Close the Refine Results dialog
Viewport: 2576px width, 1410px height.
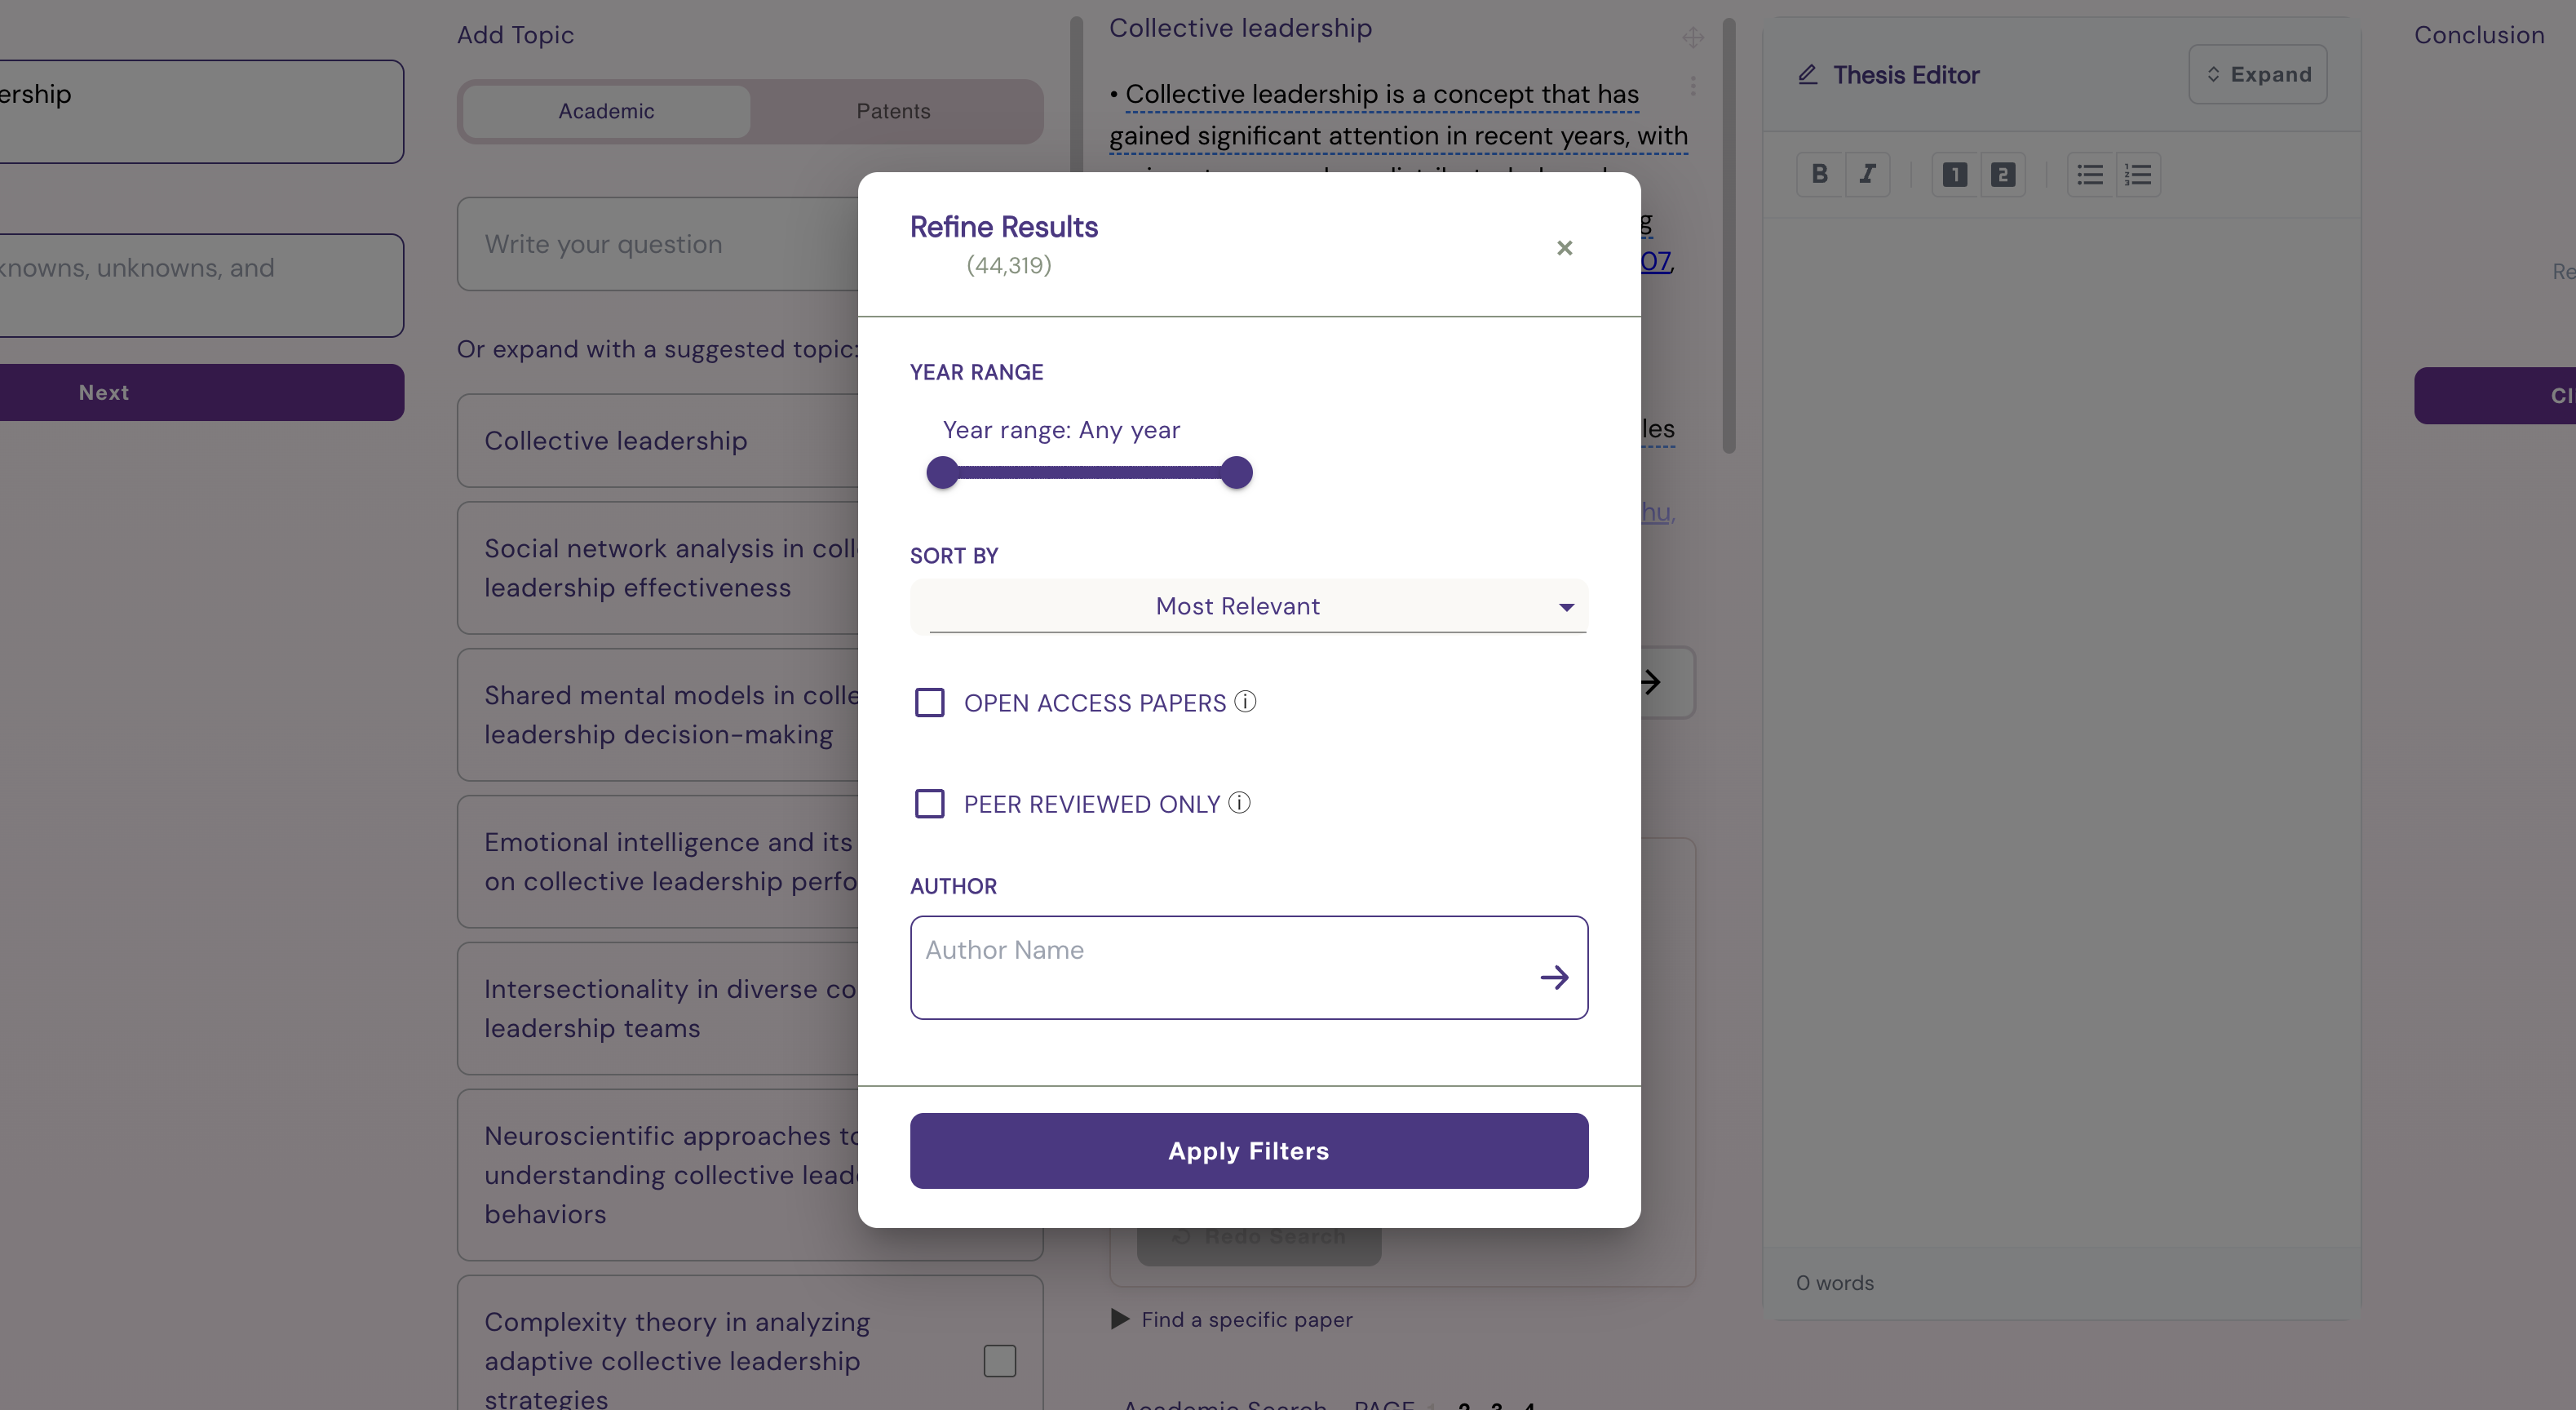pos(1564,247)
